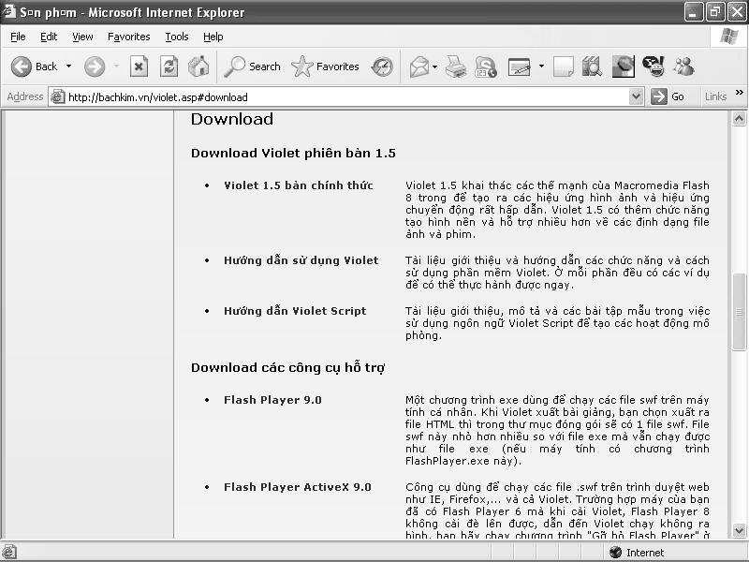
Task: Open Hướng dẫn sử dụng Violet link
Action: coord(301,260)
